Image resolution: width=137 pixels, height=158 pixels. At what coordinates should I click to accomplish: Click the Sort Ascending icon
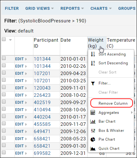[x=93, y=54]
